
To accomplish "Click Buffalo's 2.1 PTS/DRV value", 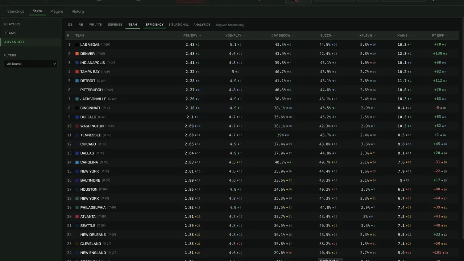I will [190, 117].
